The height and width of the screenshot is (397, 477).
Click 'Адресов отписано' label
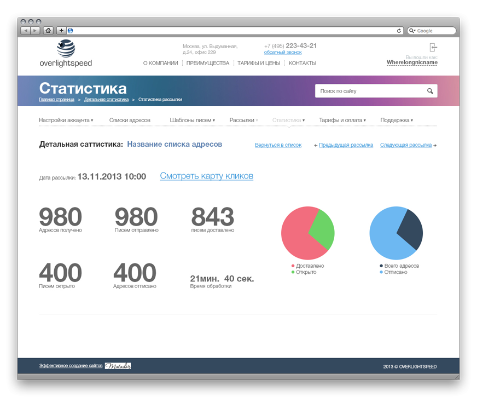[135, 286]
